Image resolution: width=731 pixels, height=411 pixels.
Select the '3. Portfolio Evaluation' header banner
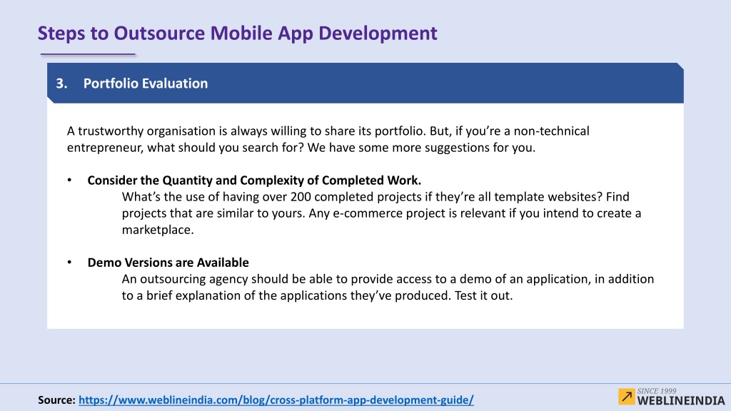click(365, 83)
